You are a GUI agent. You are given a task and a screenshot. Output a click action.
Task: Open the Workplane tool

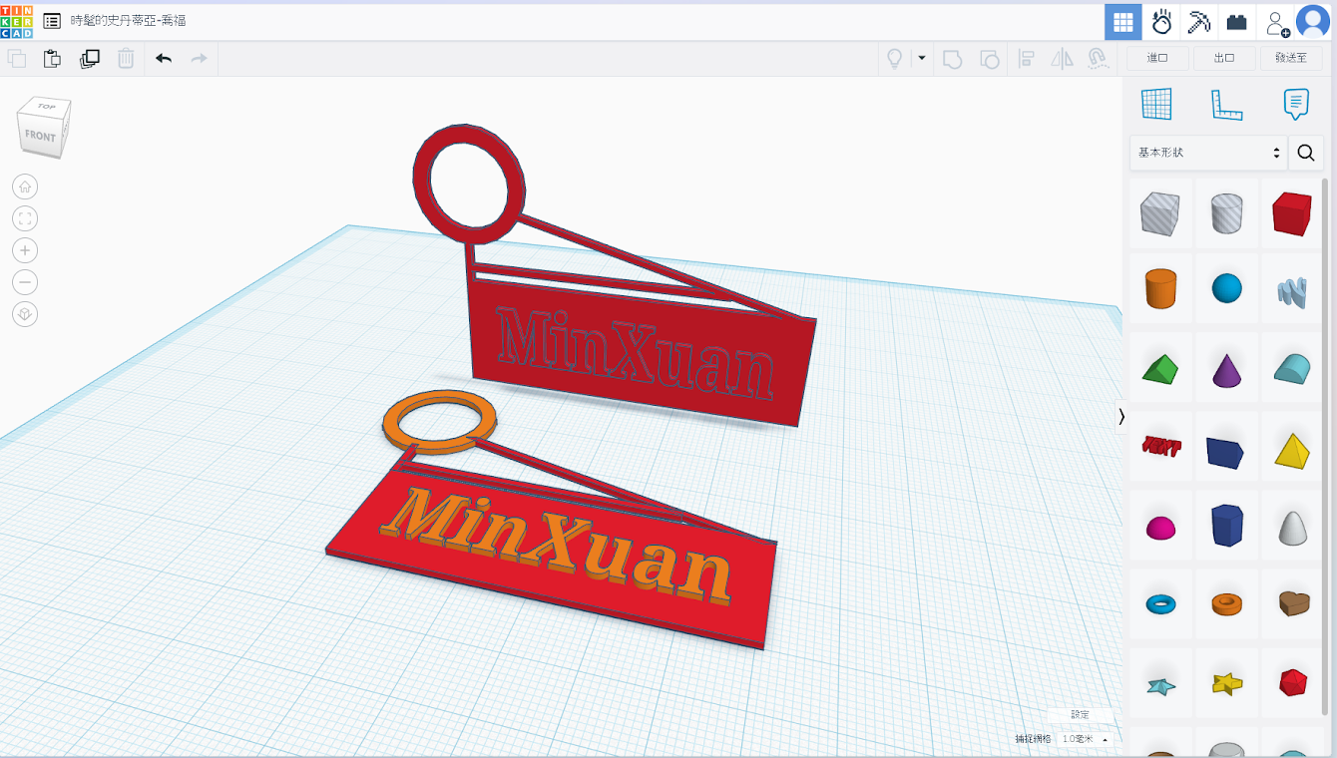(1156, 104)
